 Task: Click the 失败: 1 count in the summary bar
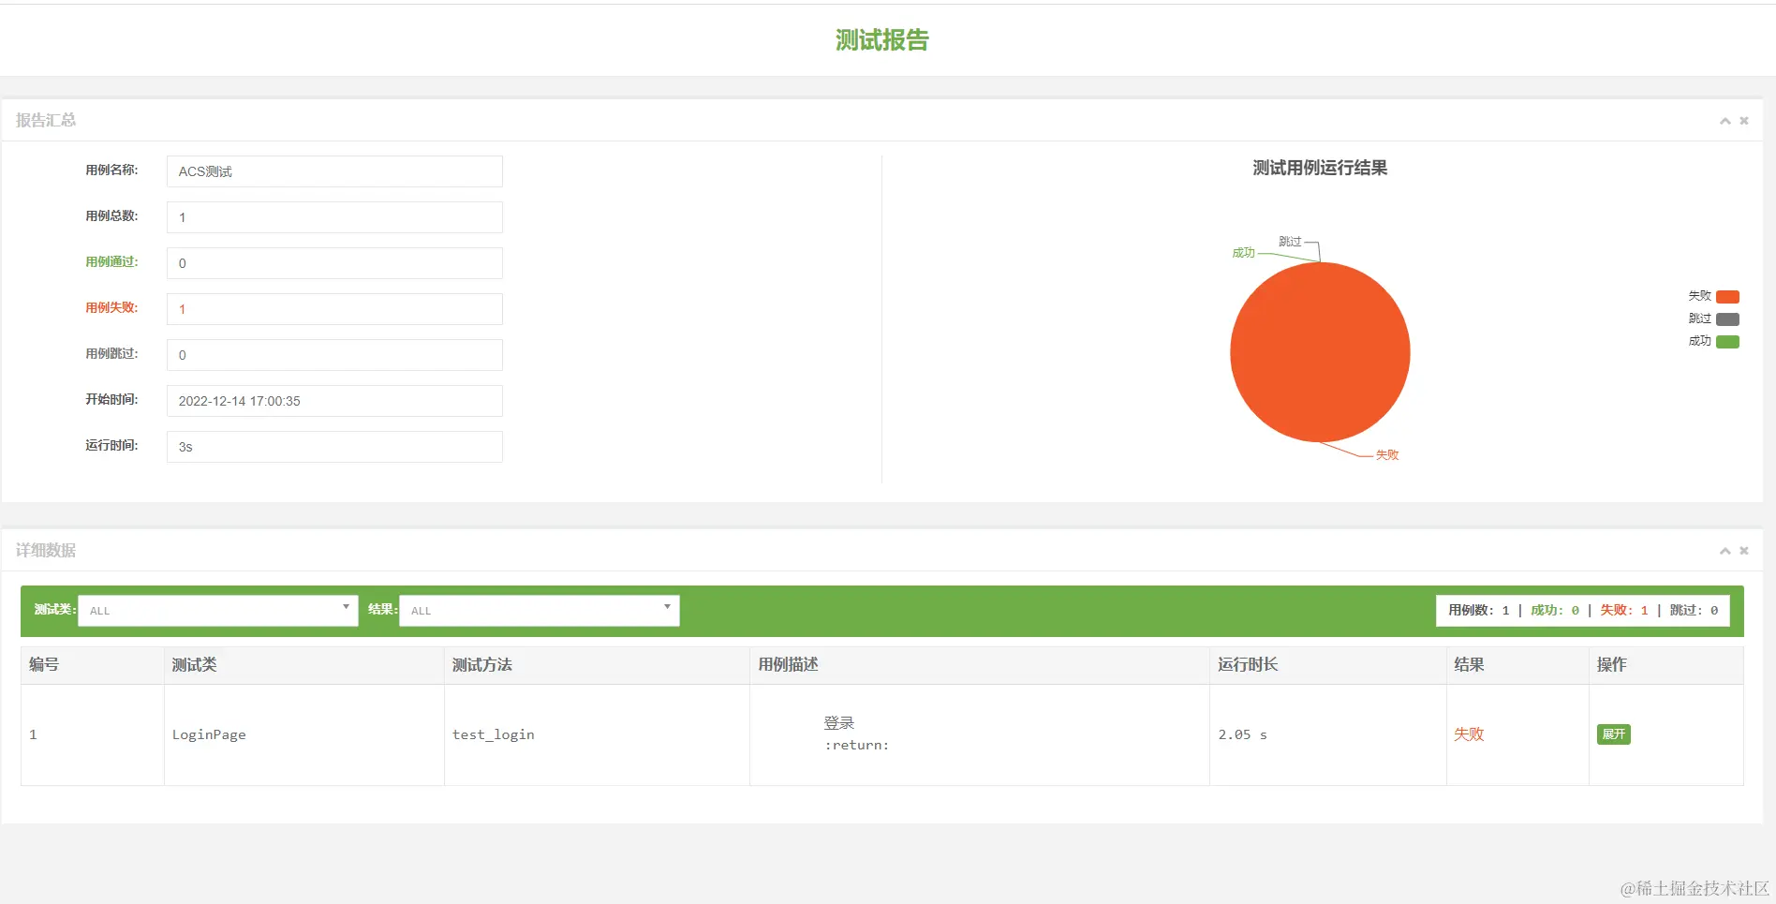[x=1624, y=611]
